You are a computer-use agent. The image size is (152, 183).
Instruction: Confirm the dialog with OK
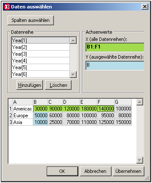[62, 171]
